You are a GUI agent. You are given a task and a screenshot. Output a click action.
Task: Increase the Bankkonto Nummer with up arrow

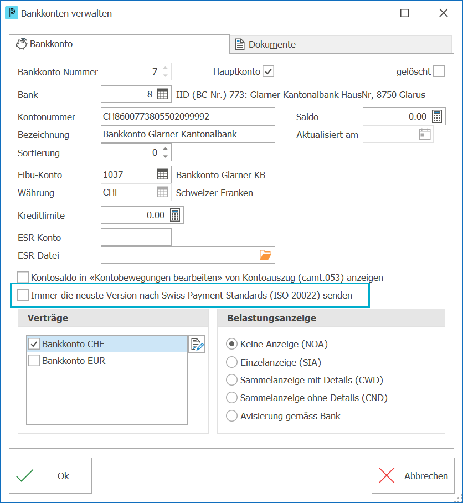click(165, 68)
